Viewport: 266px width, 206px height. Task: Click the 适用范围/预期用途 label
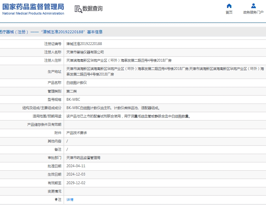click(x=47, y=116)
